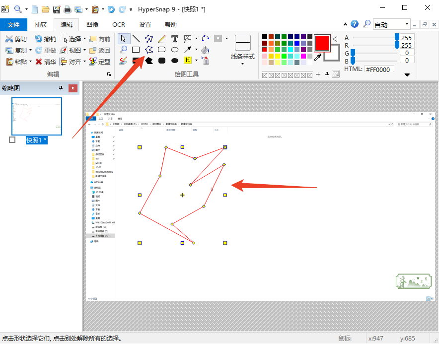Screen dimensions: 439x344
Task: Toggle the pin below the color palette
Action: tap(326, 74)
